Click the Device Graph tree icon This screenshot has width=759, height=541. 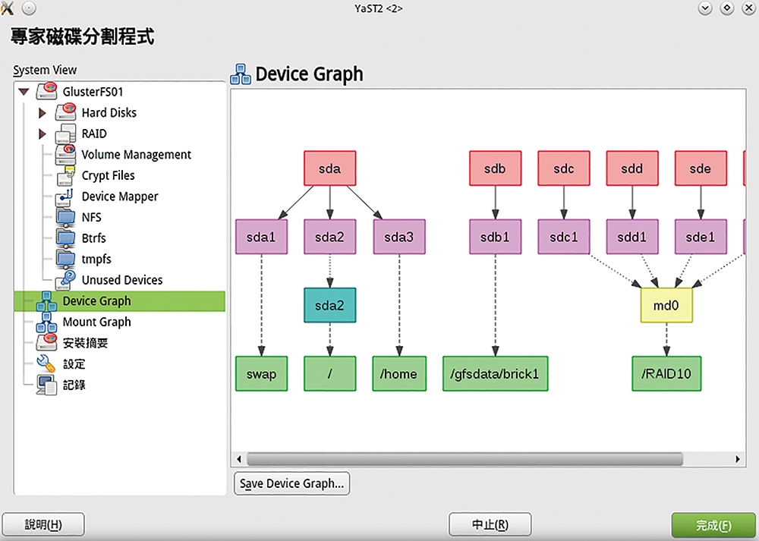tap(46, 301)
